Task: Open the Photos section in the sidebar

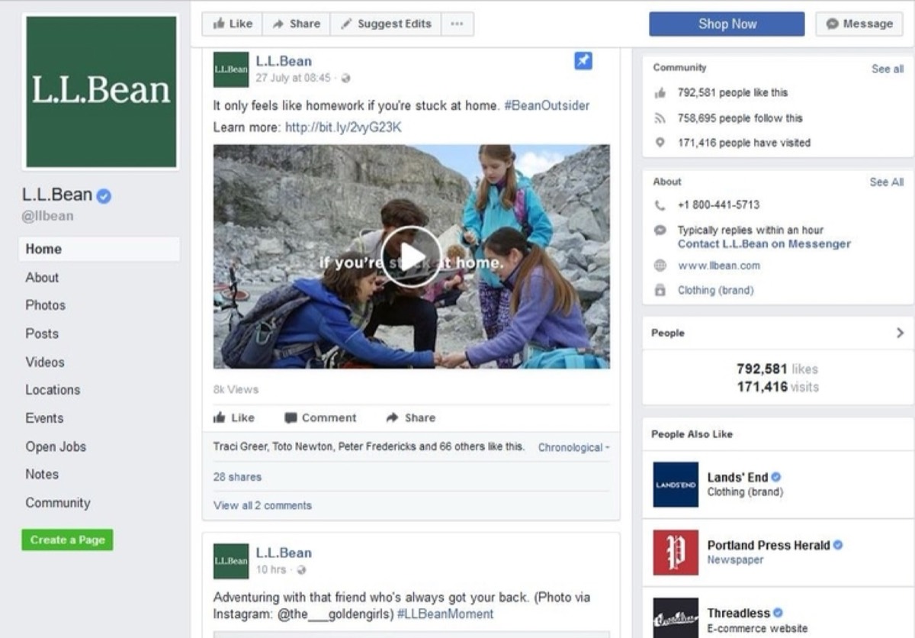Action: point(45,304)
